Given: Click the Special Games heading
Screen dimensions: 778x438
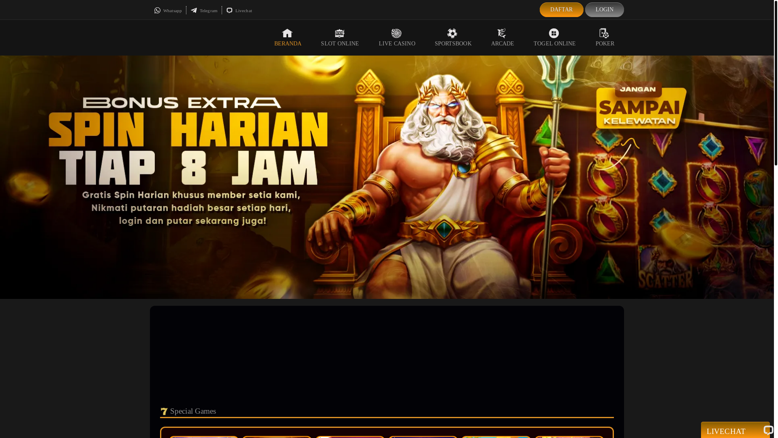Looking at the screenshot, I should point(193,411).
